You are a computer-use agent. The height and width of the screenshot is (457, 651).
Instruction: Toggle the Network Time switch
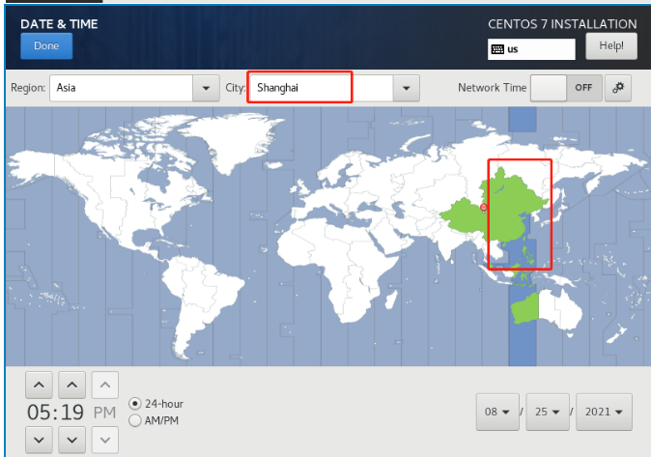[x=566, y=88]
